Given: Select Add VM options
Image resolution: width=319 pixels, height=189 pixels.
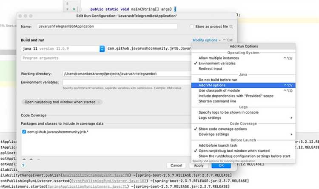Looking at the screenshot, I should click(x=243, y=85).
